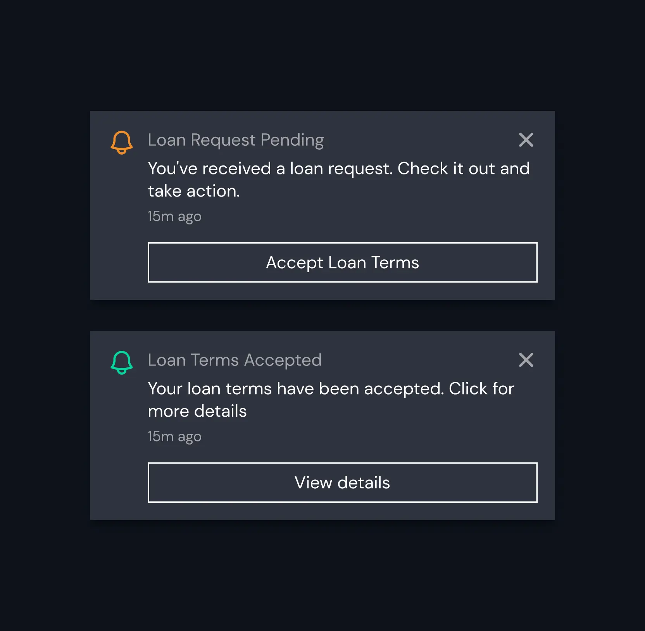This screenshot has width=645, height=631.
Task: Click the 15m ago timestamp on bottom card
Action: (x=174, y=436)
